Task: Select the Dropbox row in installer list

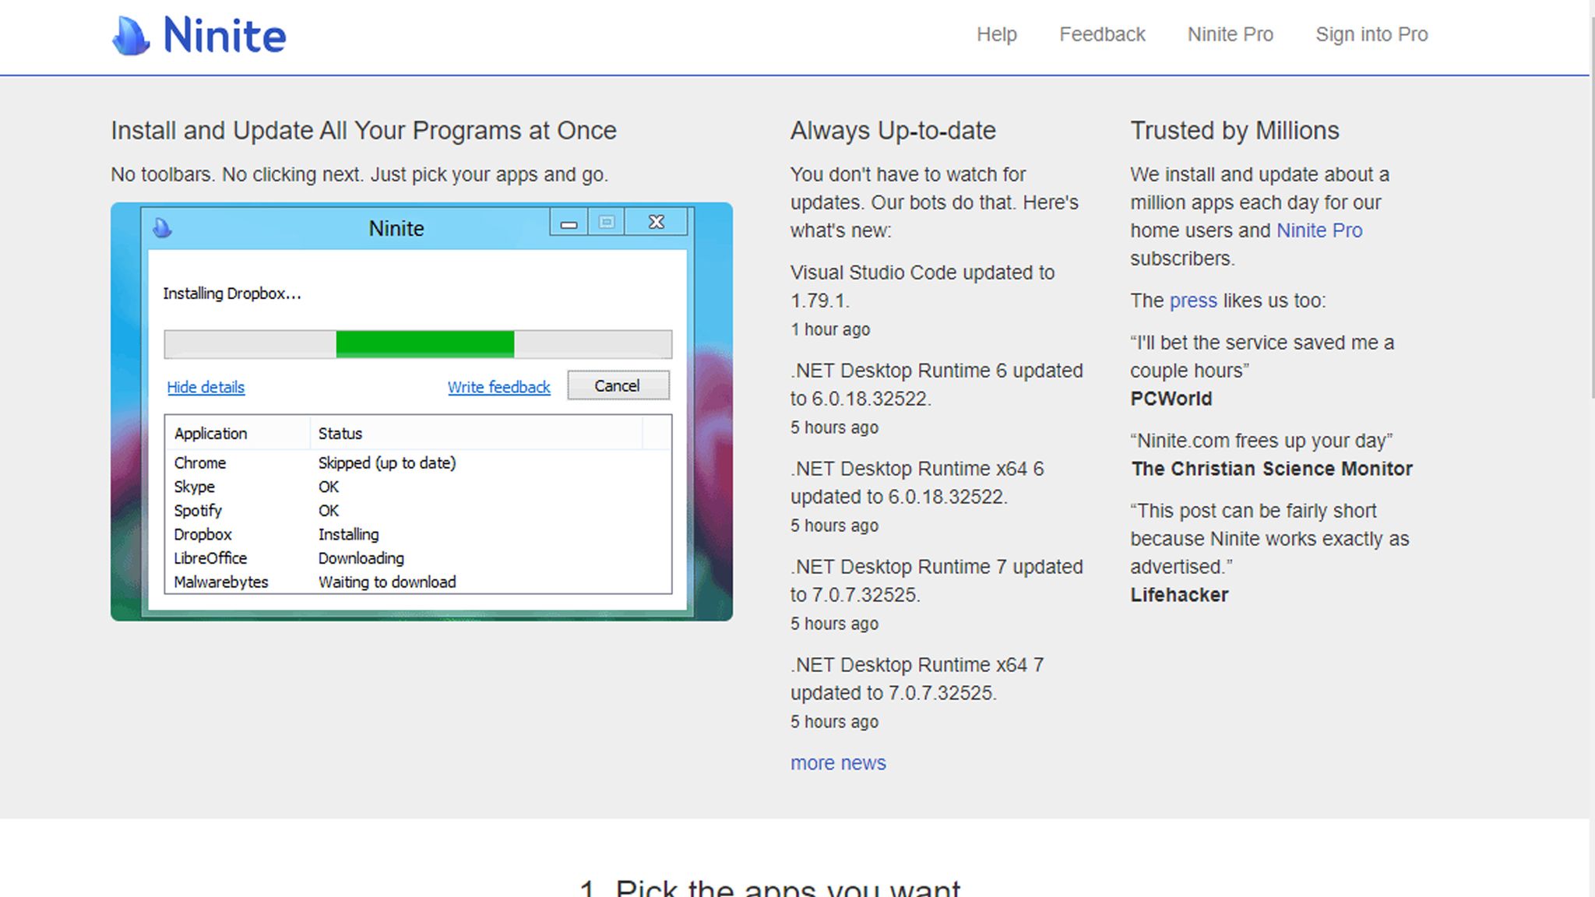Action: point(203,535)
